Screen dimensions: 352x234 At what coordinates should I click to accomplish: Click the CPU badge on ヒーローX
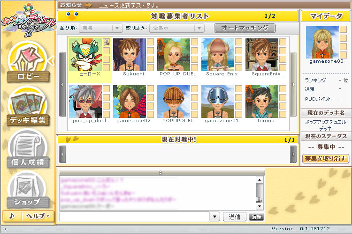coord(106,42)
